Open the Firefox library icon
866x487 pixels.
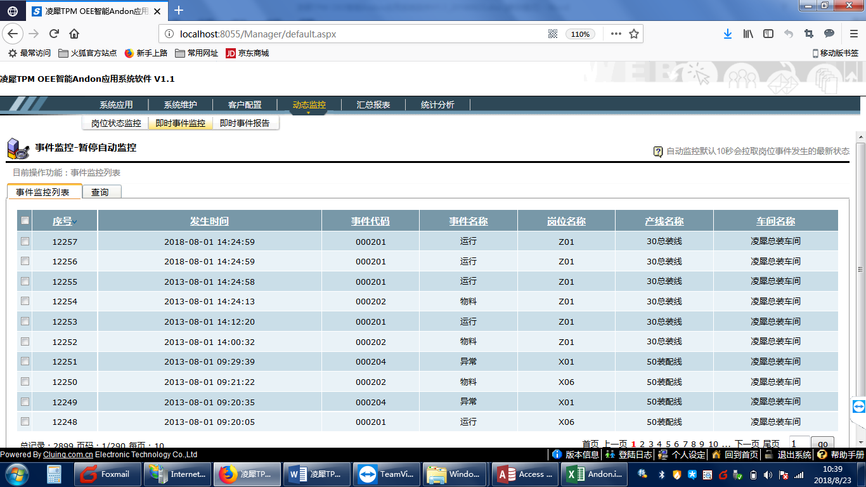click(x=748, y=34)
